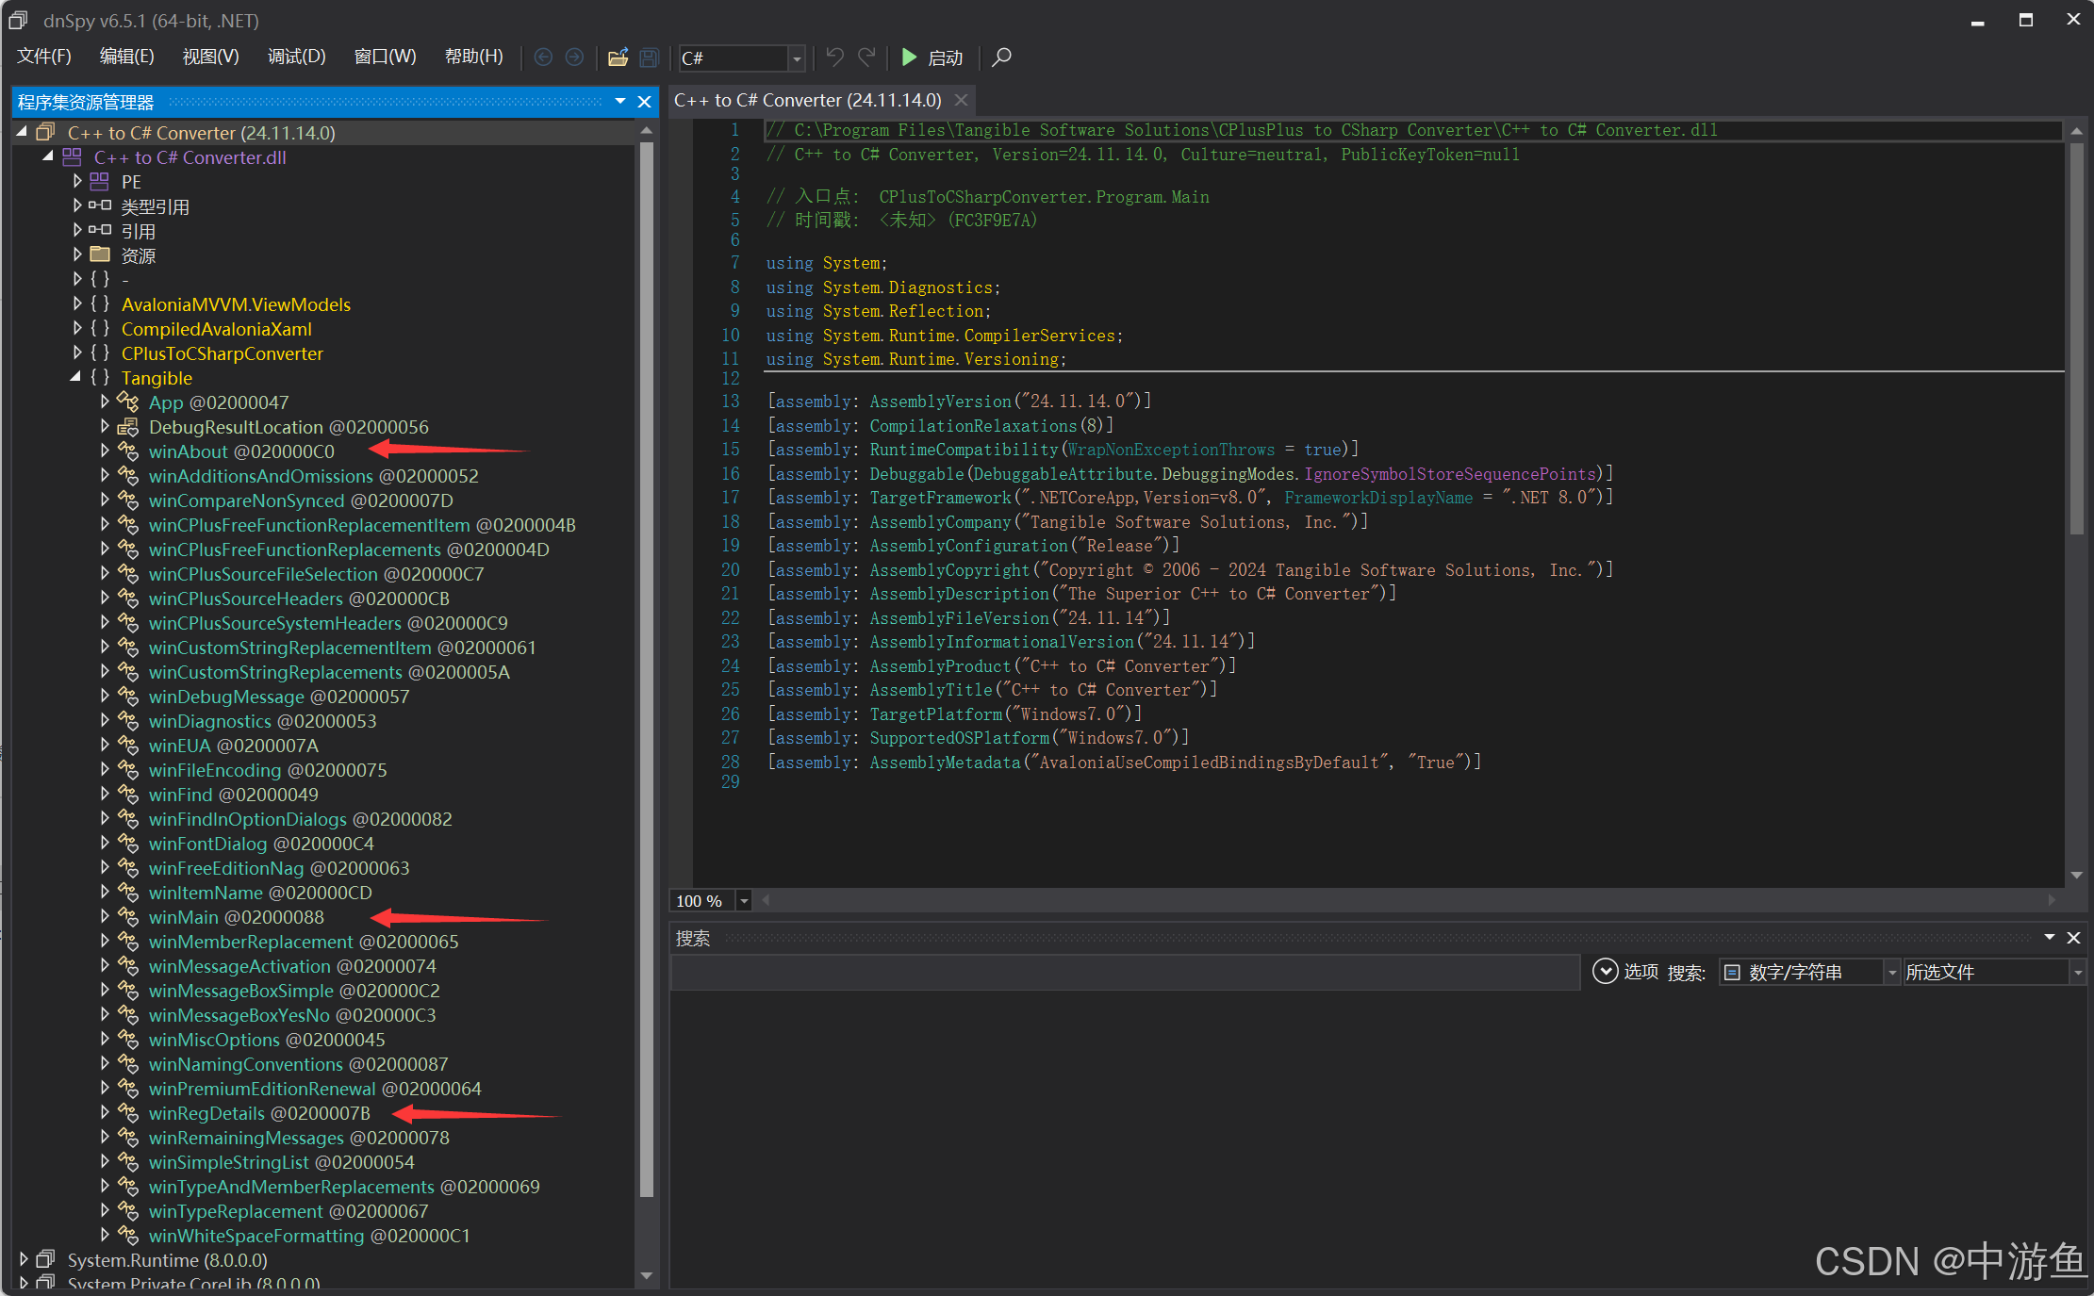This screenshot has width=2094, height=1296.
Task: Click the Navigate Backward arrow icon
Action: click(543, 57)
